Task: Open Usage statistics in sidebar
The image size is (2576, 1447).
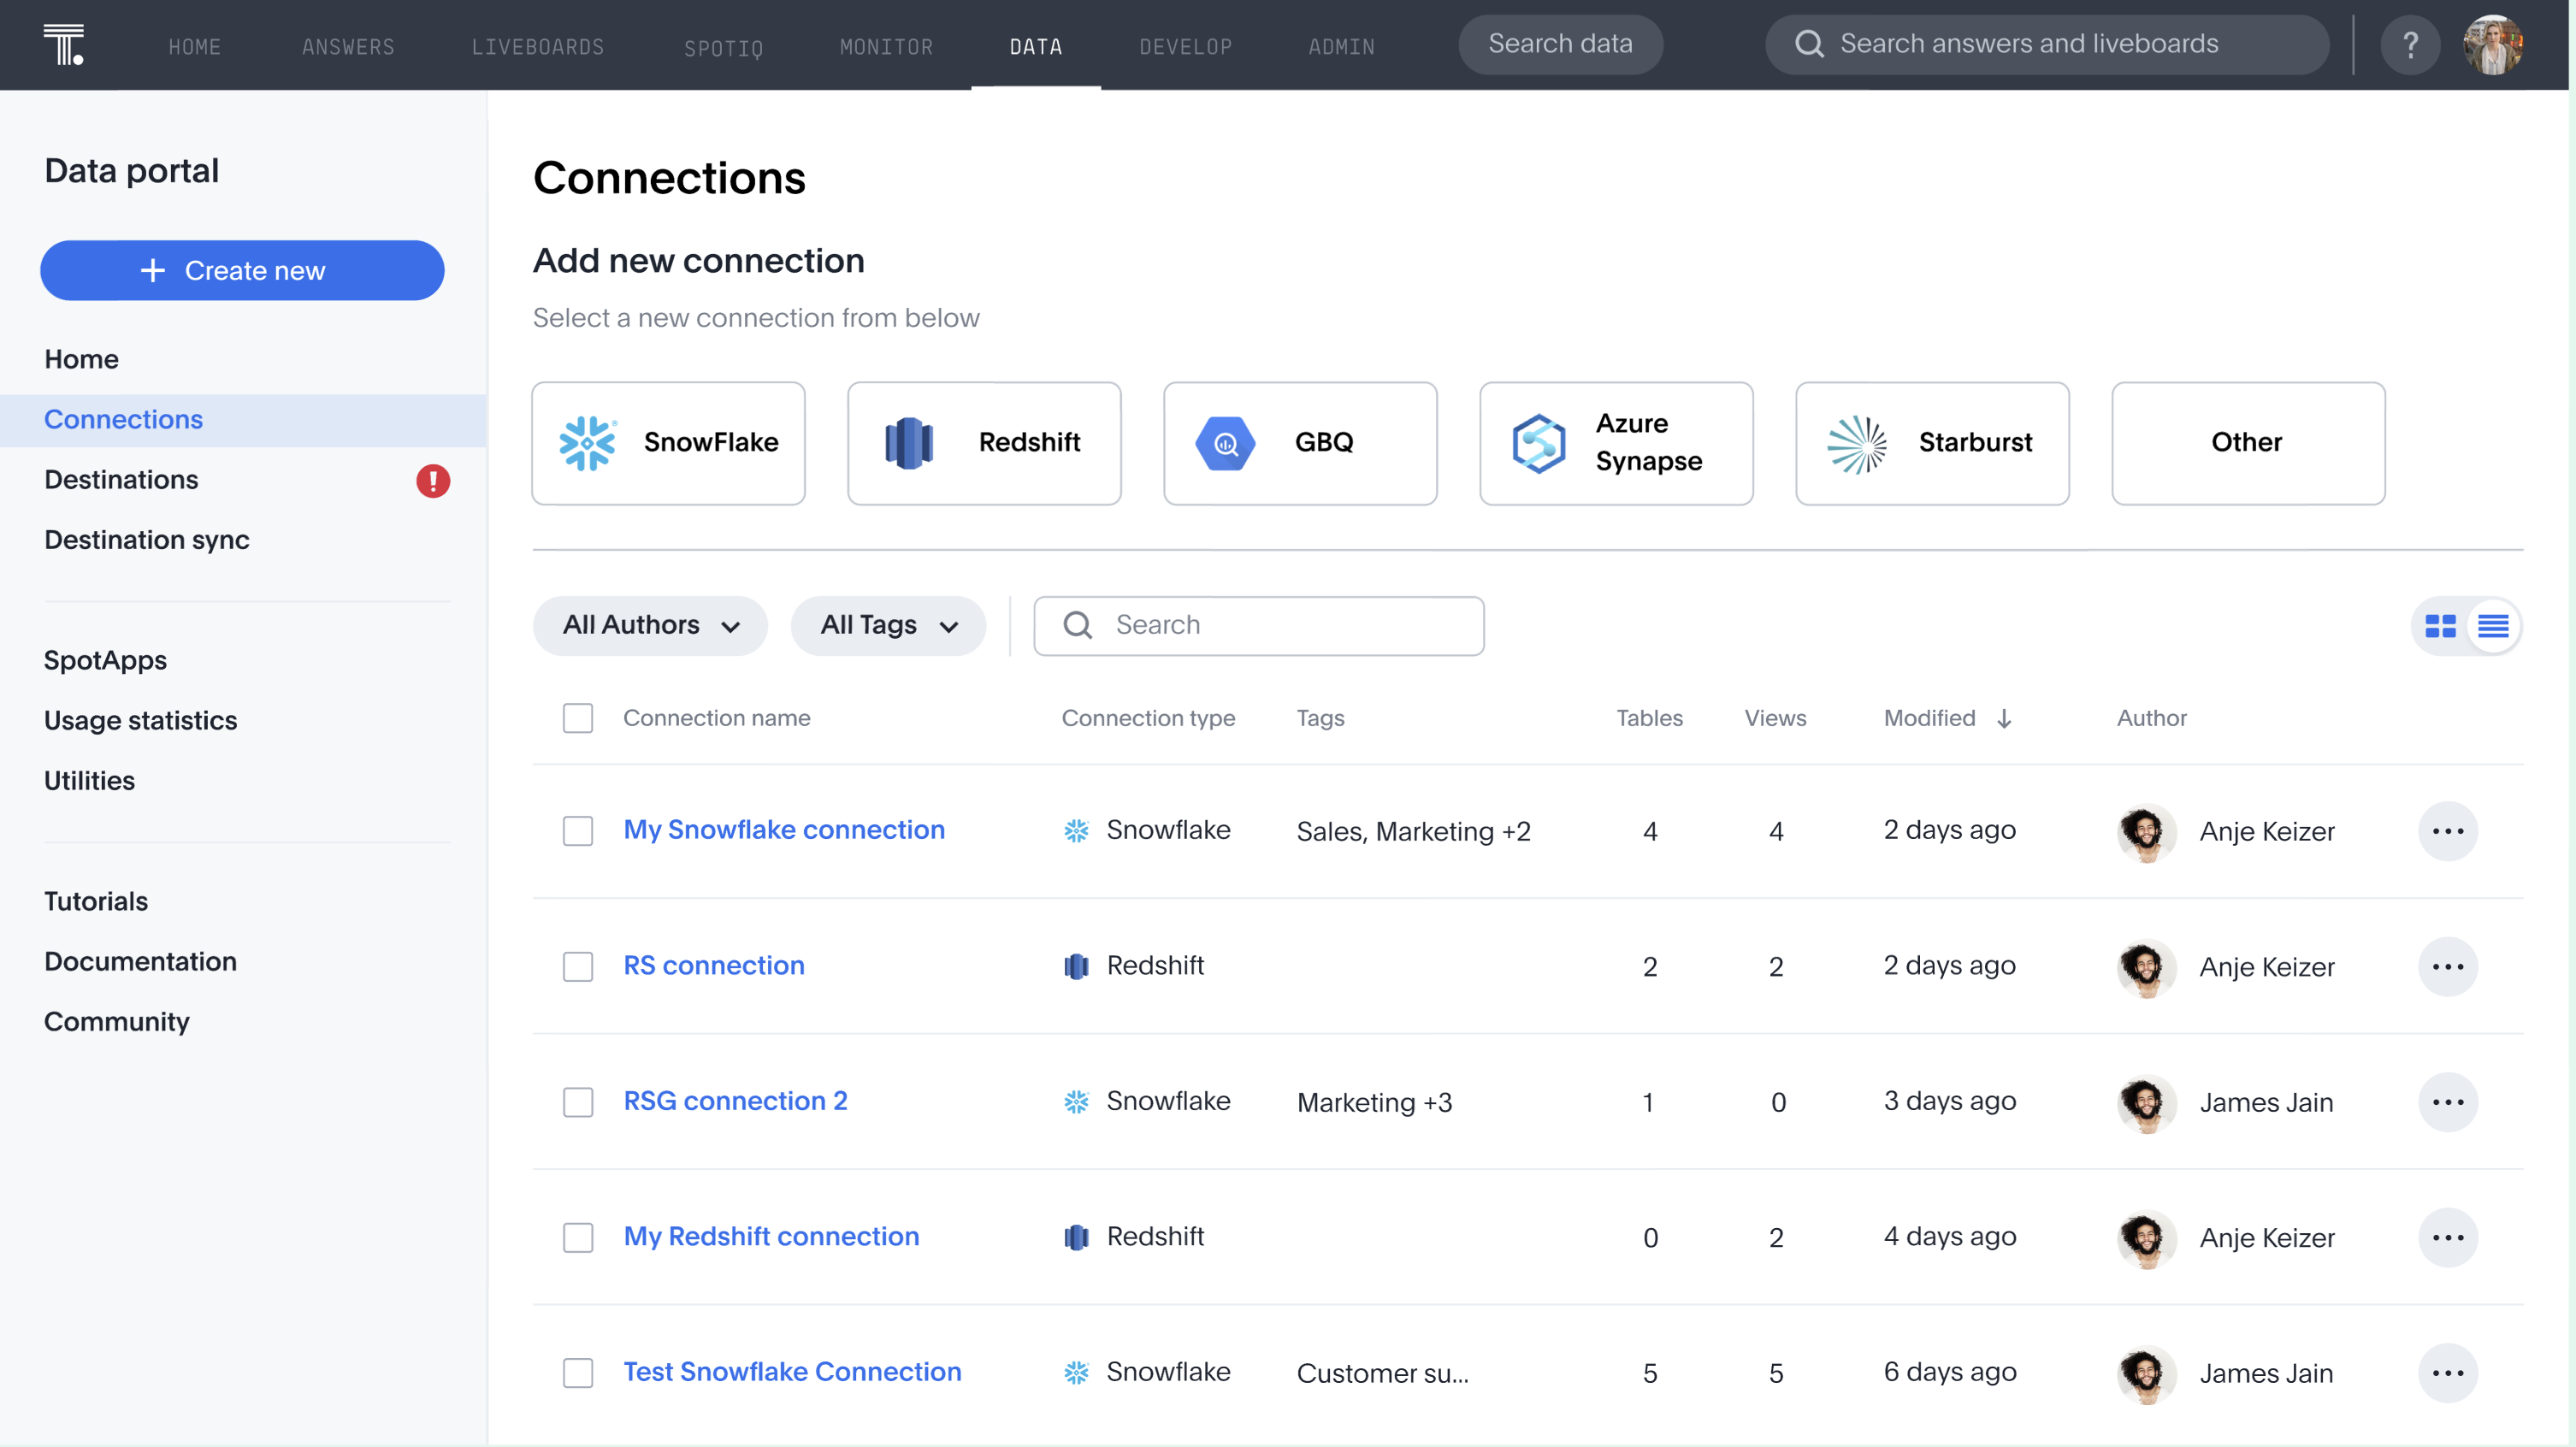Action: click(x=140, y=721)
